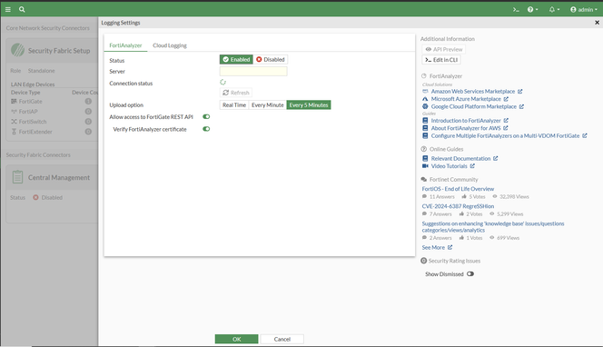This screenshot has height=347, width=603.
Task: Click the Amazon Web Services cloud icon
Action: [x=425, y=91]
